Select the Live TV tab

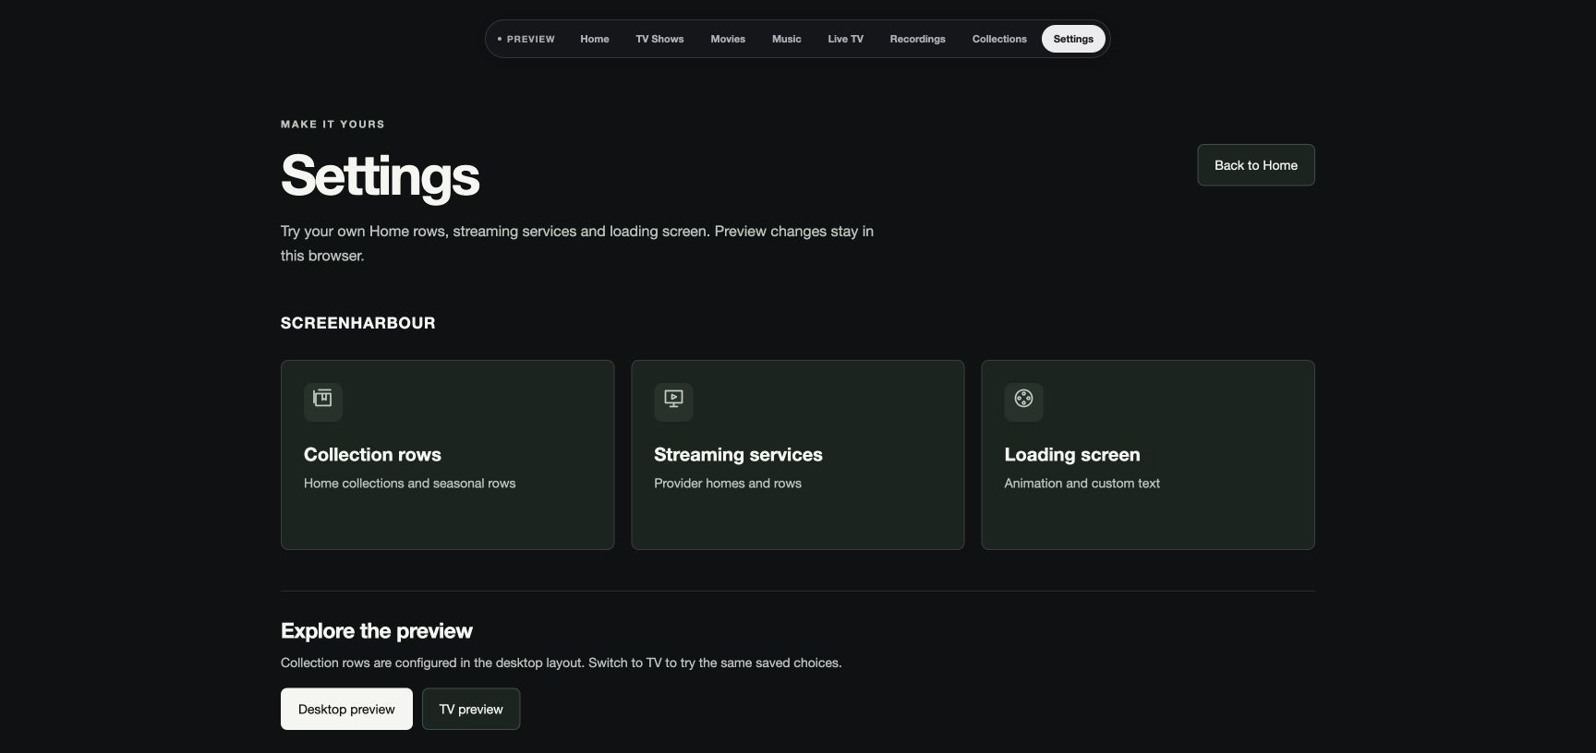pyautogui.click(x=845, y=39)
